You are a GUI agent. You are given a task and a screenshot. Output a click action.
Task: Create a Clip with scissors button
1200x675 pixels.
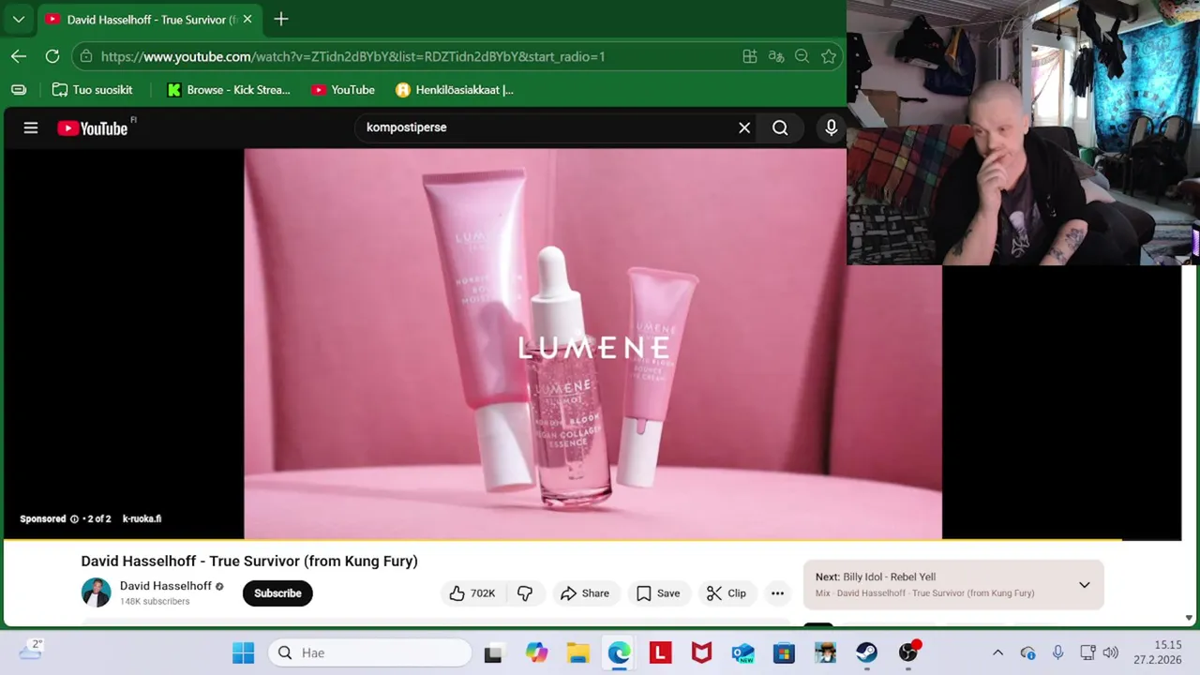tap(727, 592)
